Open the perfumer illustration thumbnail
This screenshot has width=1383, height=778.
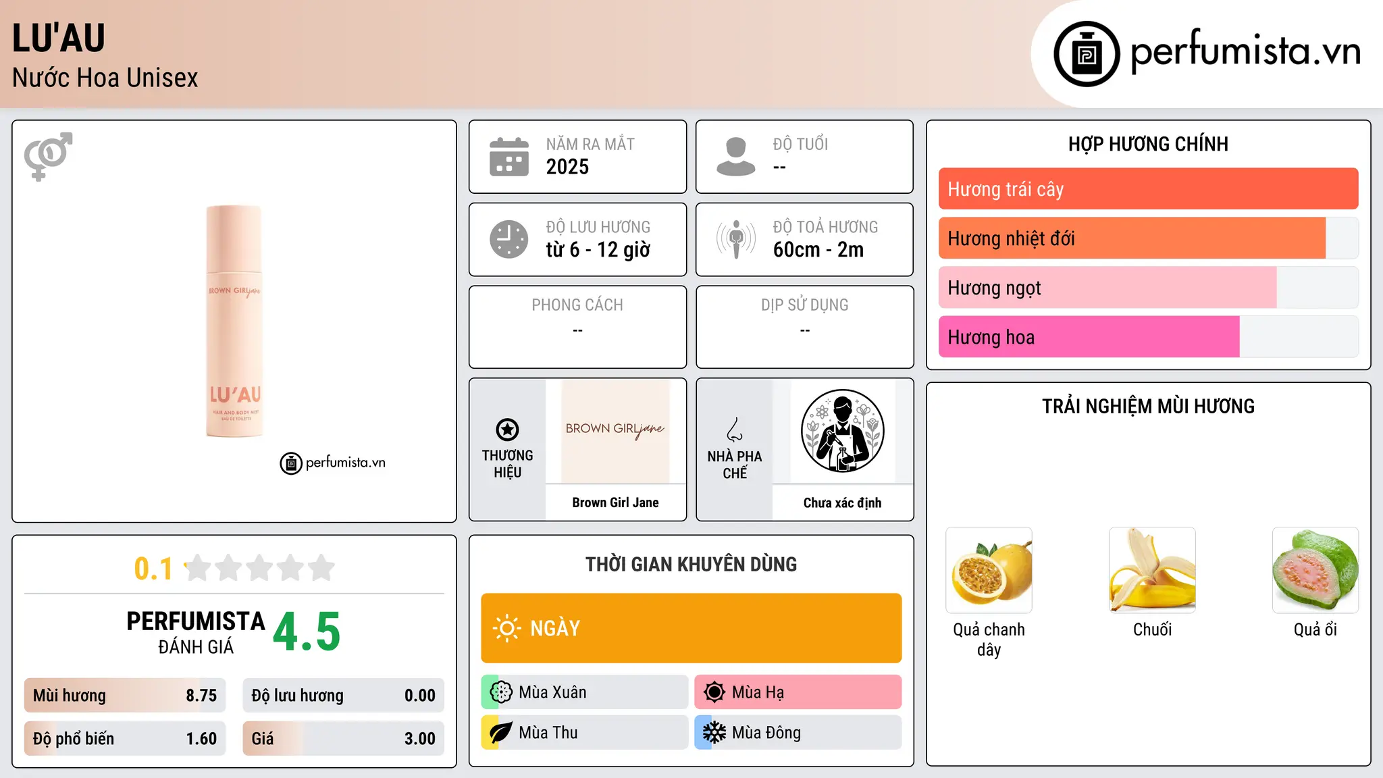pyautogui.click(x=842, y=431)
